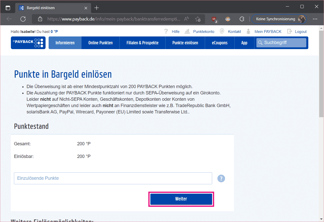Click the Punktekonto chart icon
This screenshot has width=324, height=222.
point(187,31)
